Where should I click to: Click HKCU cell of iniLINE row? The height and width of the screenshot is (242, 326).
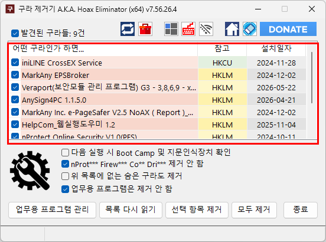click(222, 63)
